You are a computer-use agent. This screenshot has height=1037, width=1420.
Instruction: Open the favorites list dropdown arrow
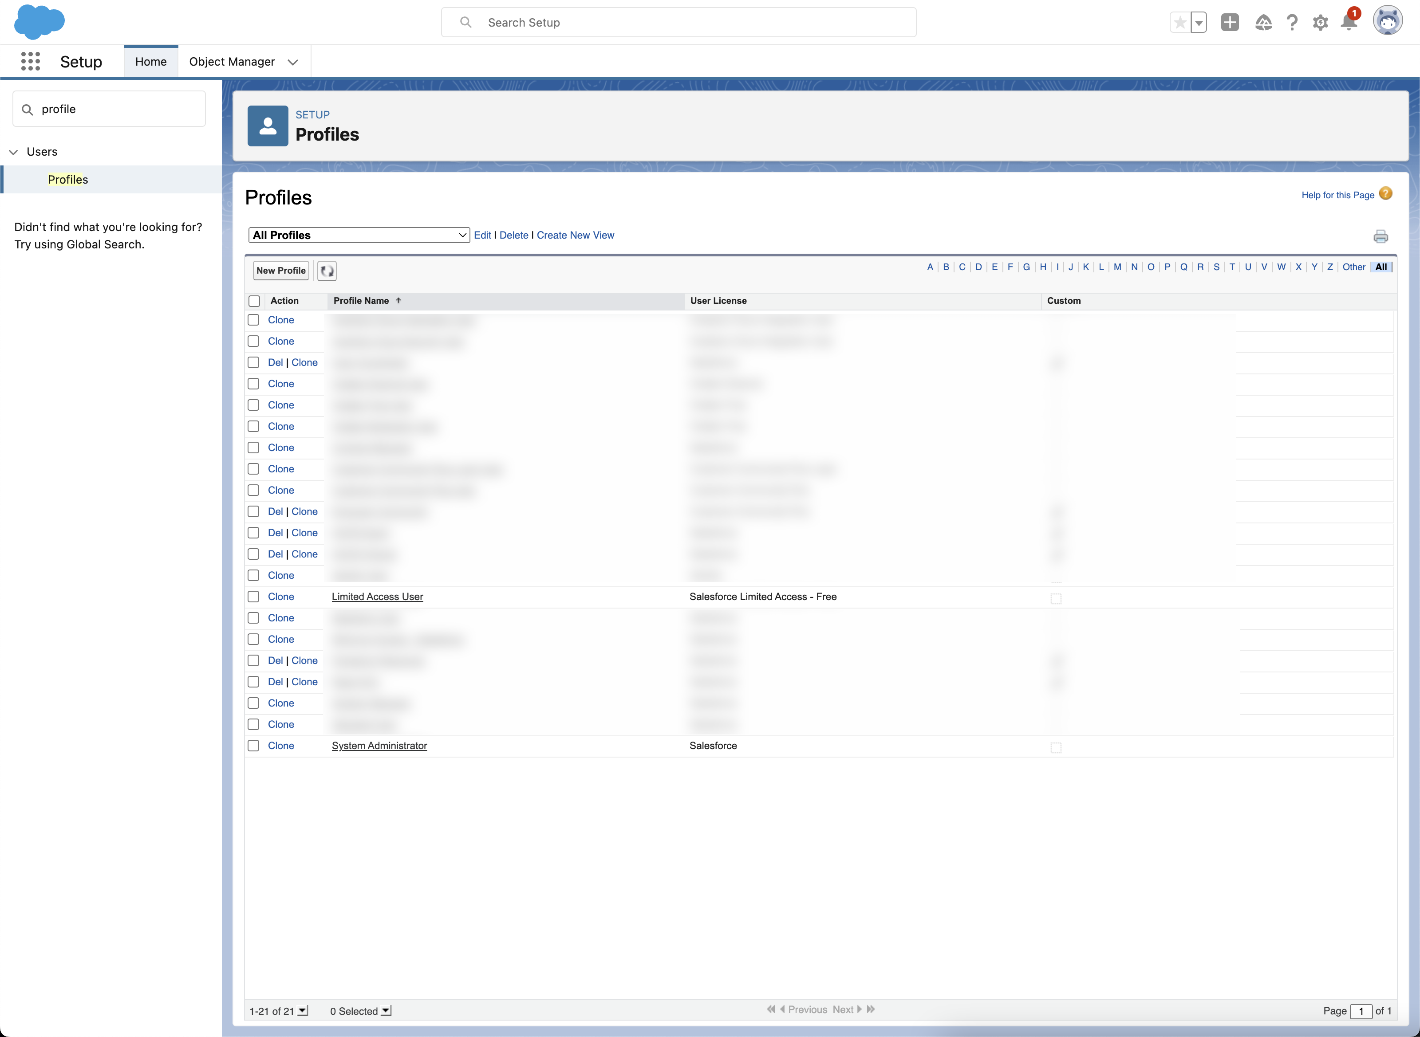(1198, 23)
